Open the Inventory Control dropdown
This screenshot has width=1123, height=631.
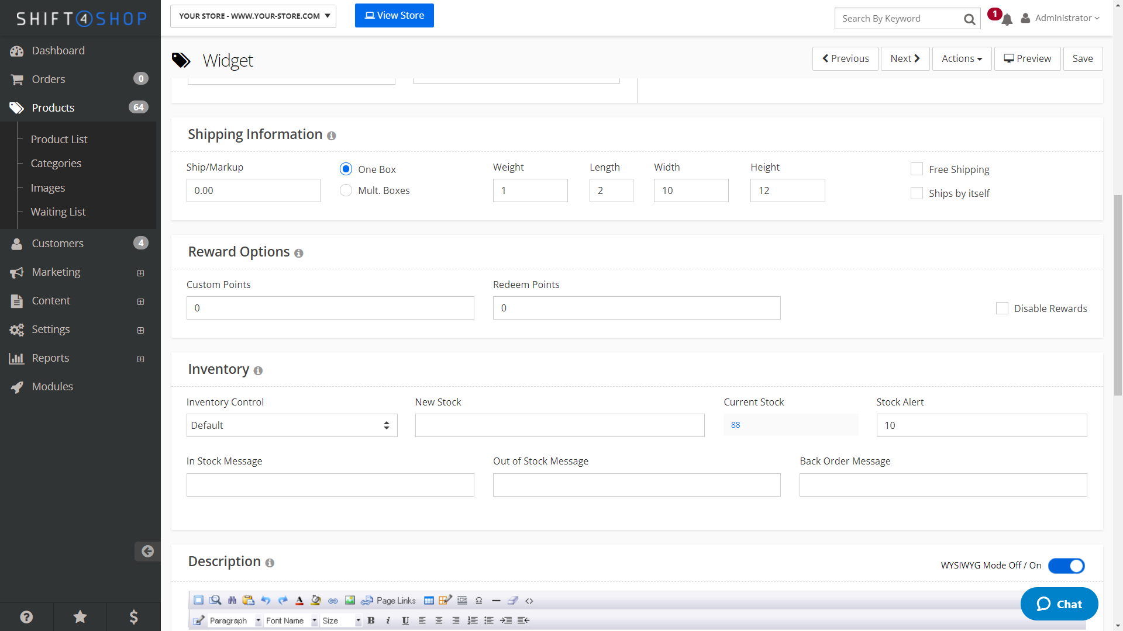tap(291, 425)
